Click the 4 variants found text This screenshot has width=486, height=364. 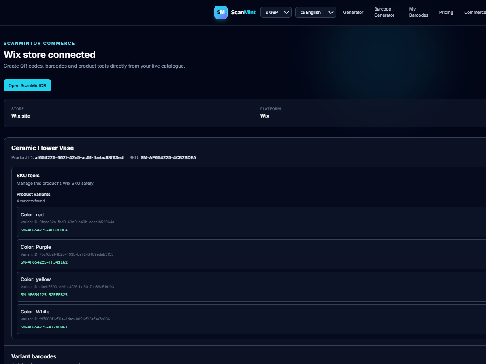click(31, 201)
